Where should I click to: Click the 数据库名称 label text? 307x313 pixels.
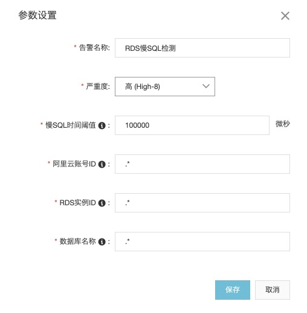point(77,242)
